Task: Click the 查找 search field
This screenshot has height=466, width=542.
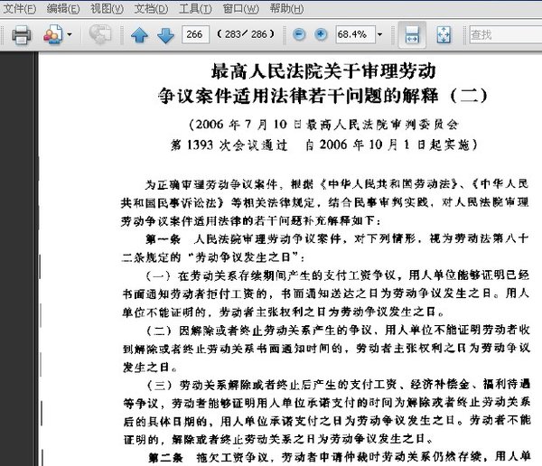Action: point(505,34)
